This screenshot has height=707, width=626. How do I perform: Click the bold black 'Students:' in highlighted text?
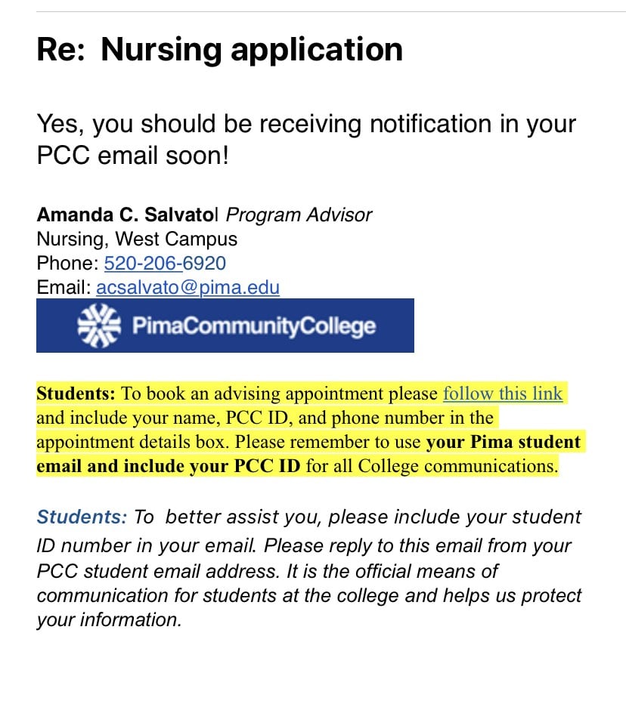coord(76,394)
